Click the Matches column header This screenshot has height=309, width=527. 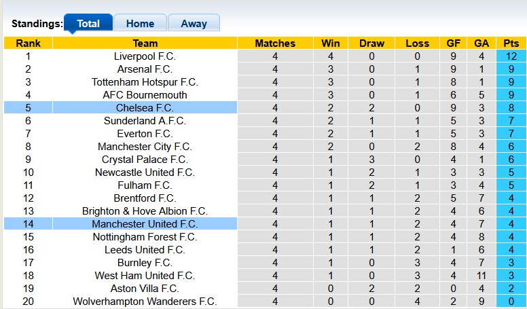click(x=275, y=43)
